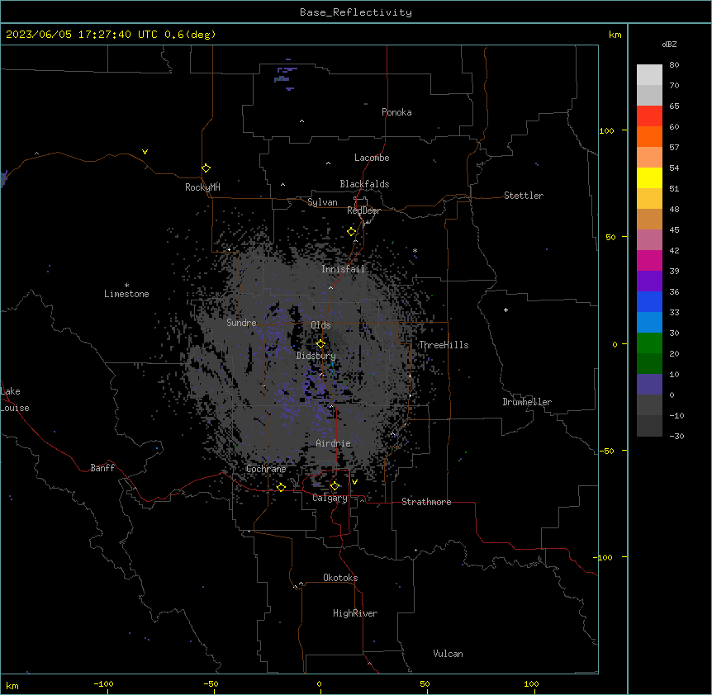Screen dimensions: 712x695
Task: Select the yellow diamond marker between Olds and Didsbury
Action: coord(321,344)
